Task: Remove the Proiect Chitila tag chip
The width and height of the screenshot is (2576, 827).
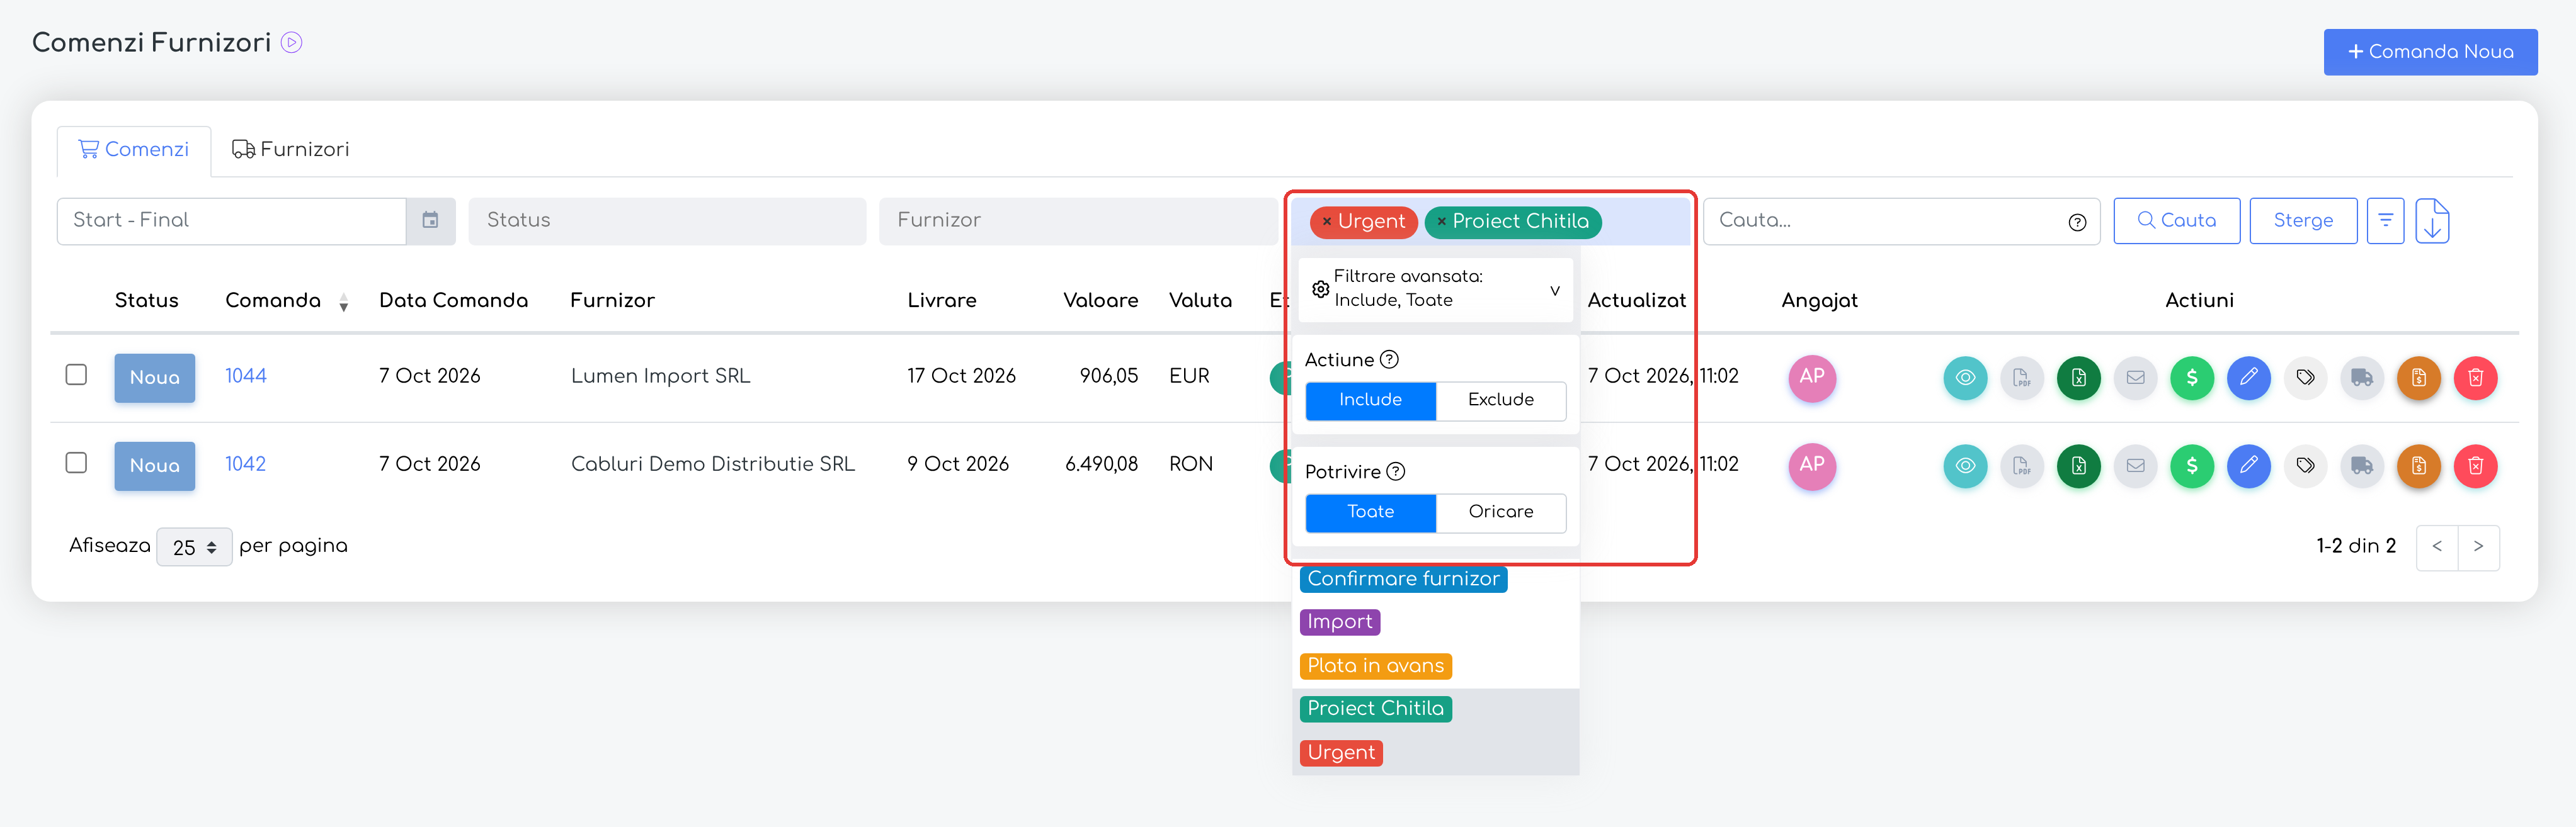Action: 1441,222
